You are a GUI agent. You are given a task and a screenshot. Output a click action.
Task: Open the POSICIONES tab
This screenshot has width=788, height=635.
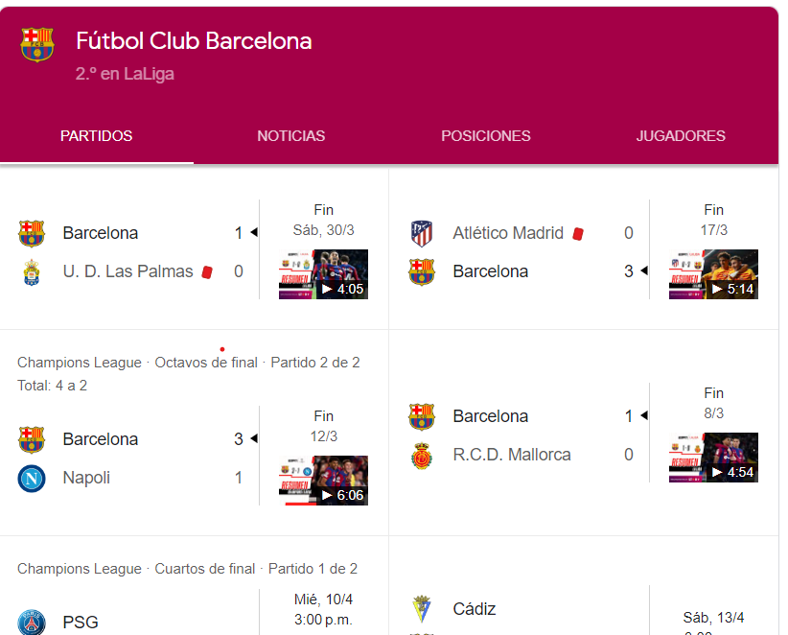(x=485, y=136)
